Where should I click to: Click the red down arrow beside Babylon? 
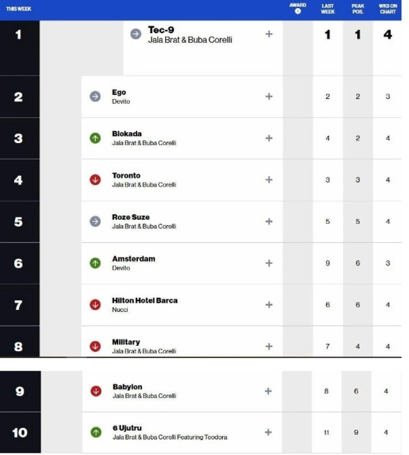coord(96,391)
